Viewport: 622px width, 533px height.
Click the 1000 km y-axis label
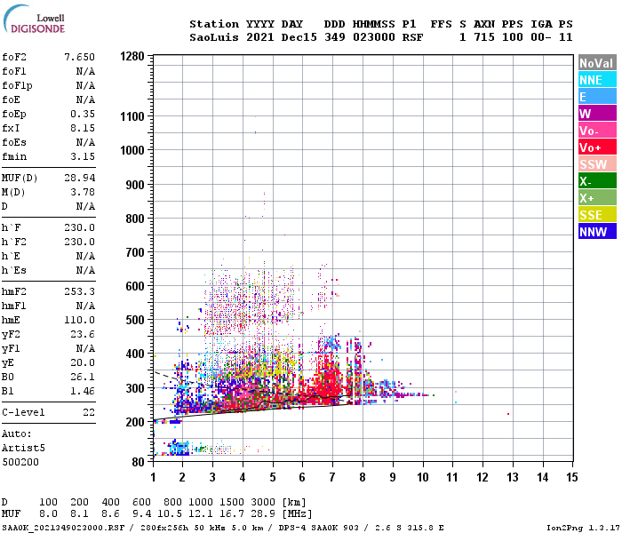[x=132, y=150]
